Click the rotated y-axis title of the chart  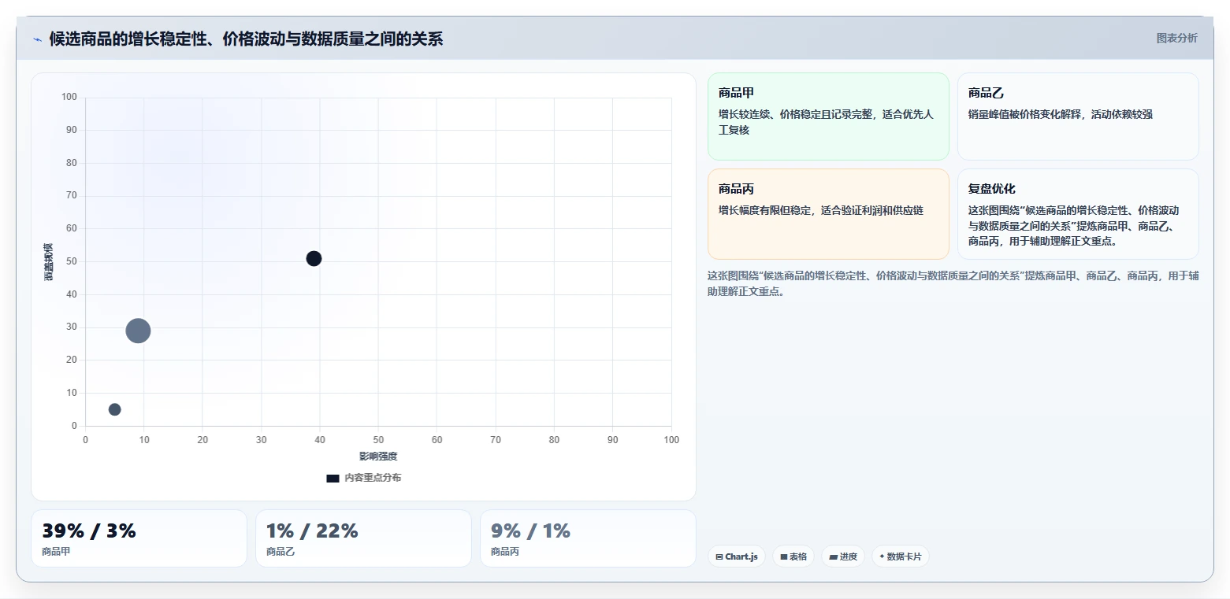pyautogui.click(x=49, y=262)
